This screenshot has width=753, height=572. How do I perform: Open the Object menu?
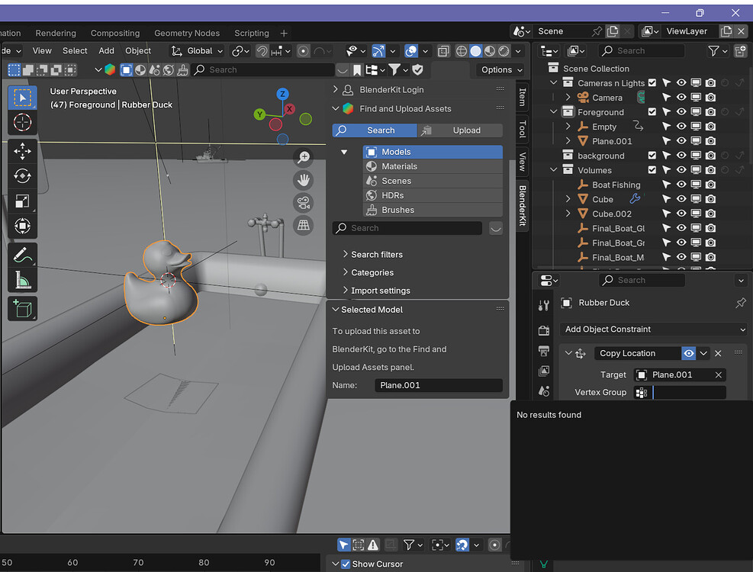(x=138, y=51)
